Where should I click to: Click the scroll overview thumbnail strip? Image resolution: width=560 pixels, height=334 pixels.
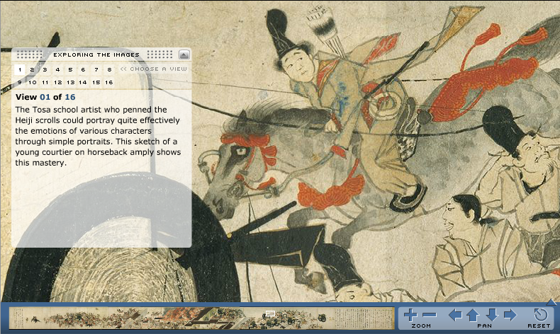(x=202, y=318)
